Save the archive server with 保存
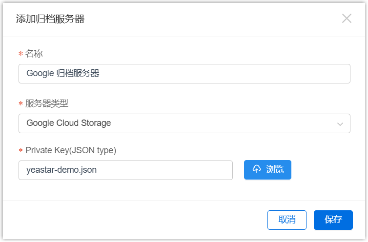This screenshot has width=368, height=242. (333, 220)
